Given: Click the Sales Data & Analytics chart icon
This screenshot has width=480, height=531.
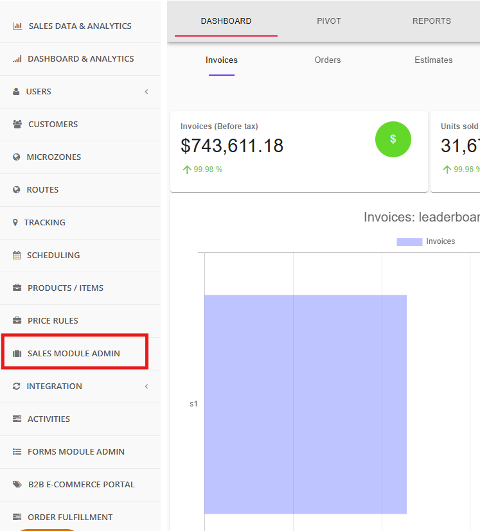Looking at the screenshot, I should pos(17,26).
